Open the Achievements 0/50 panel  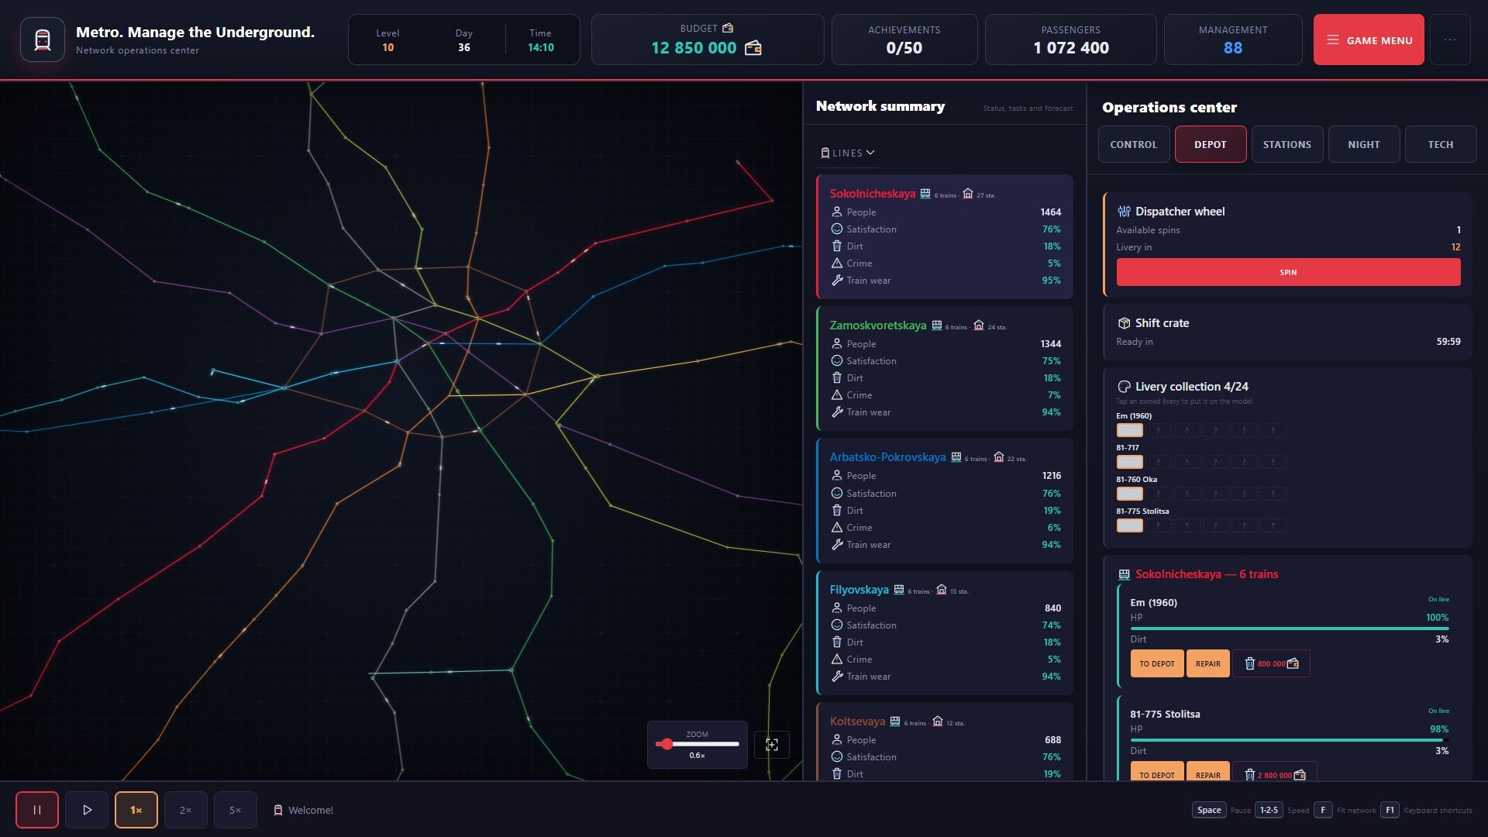tap(904, 40)
